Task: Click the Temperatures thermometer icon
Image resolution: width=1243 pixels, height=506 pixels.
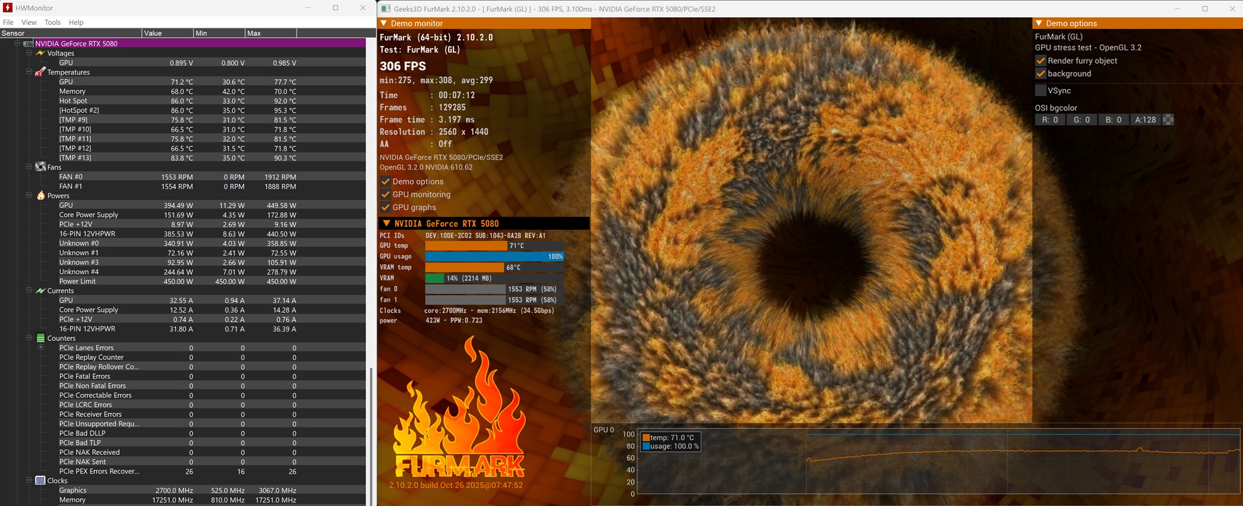Action: (40, 72)
